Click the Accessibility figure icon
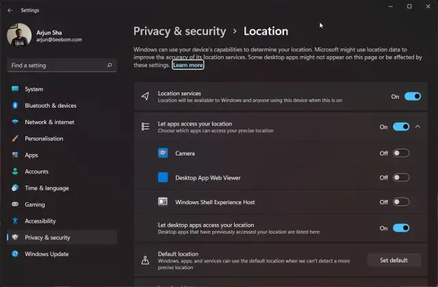 [x=15, y=221]
